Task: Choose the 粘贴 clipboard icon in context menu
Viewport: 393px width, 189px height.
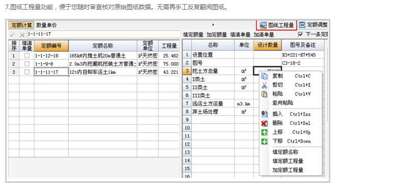Action: [x=265, y=94]
